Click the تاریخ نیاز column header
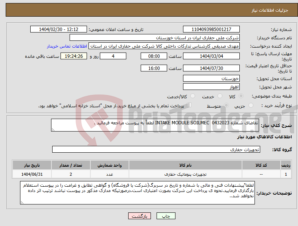The image size is (298, 226). 32,165
